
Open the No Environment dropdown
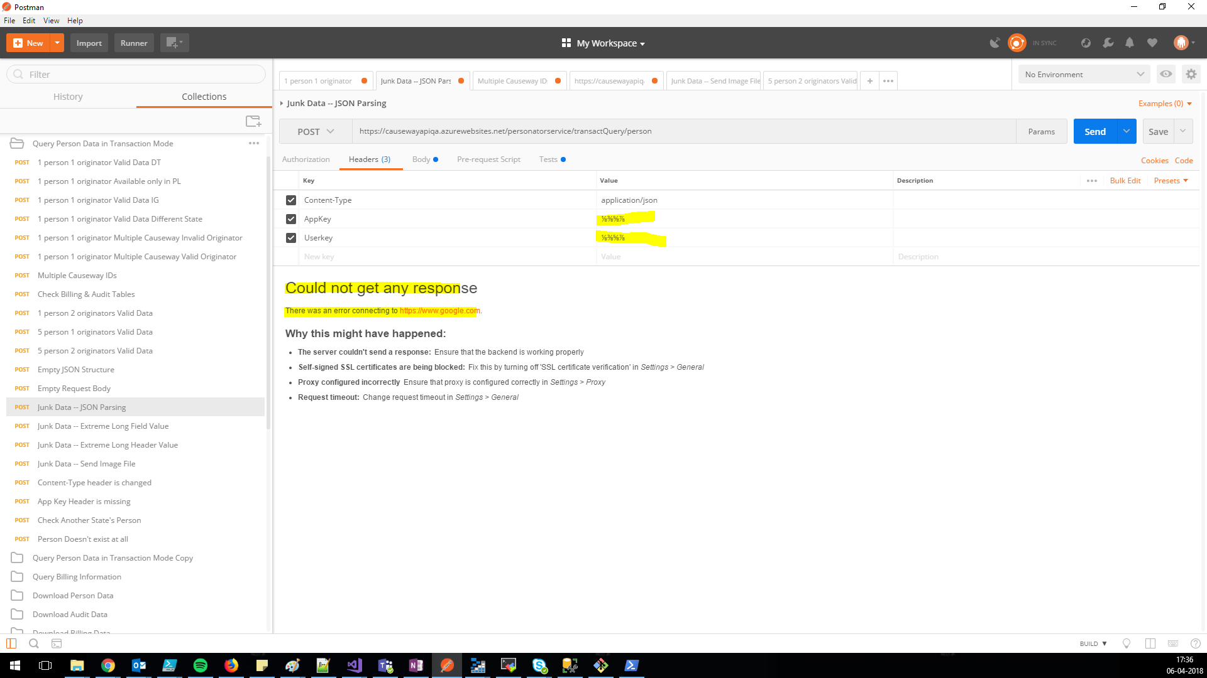pos(1084,74)
